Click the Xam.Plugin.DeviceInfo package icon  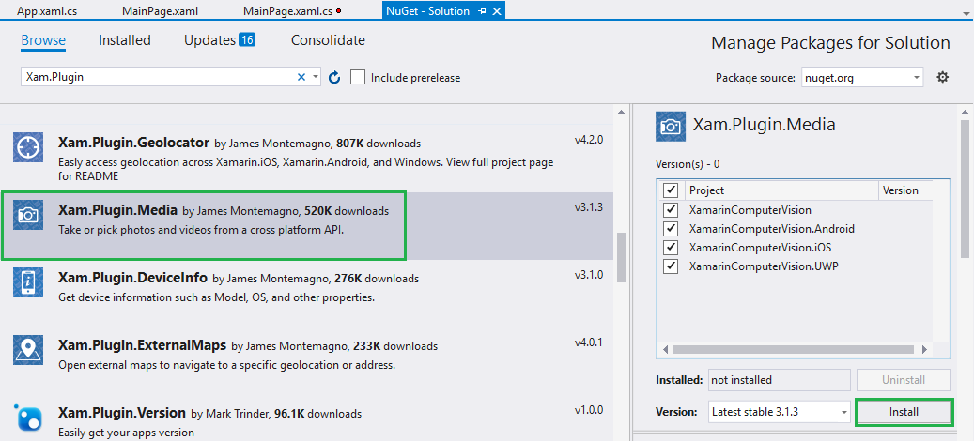click(x=28, y=282)
